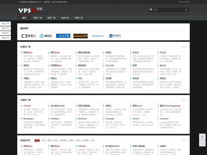The width and height of the screenshot is (207, 155).
Task: Open 微软云服务器 link
Action: 84,53
